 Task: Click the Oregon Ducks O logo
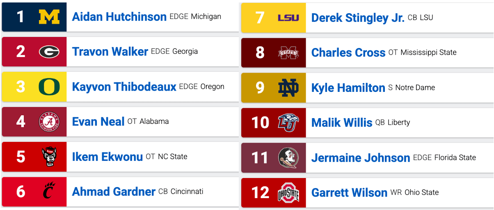pyautogui.click(x=49, y=87)
